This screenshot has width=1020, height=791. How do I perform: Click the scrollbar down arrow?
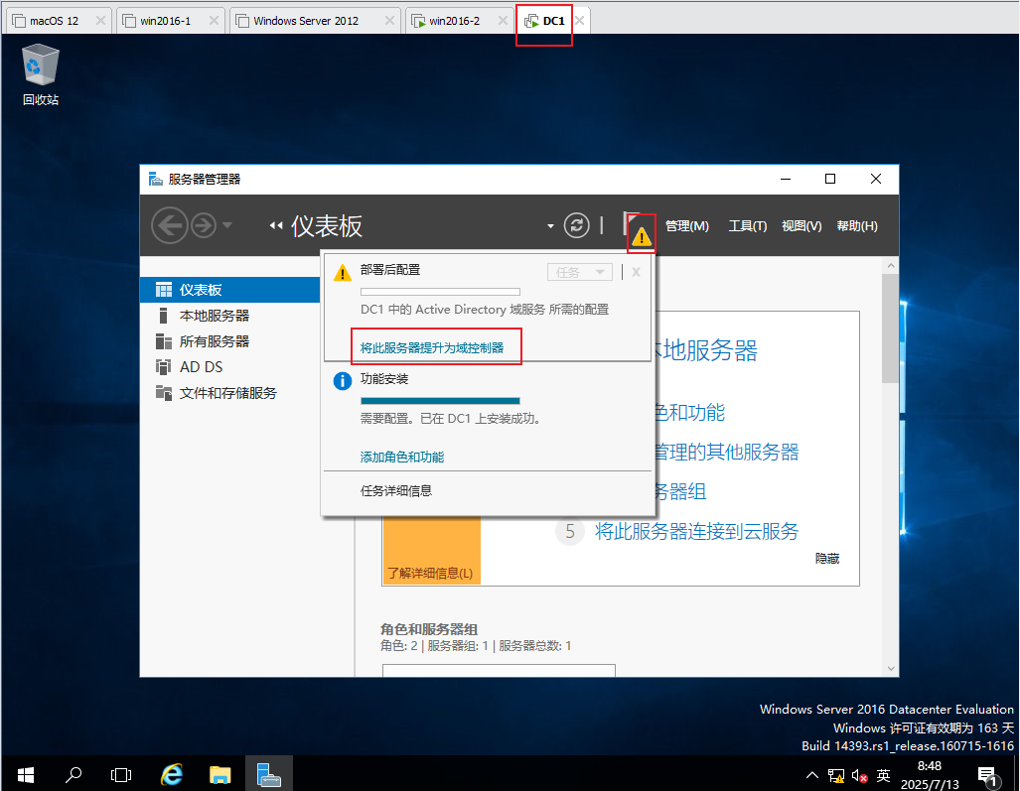891,669
